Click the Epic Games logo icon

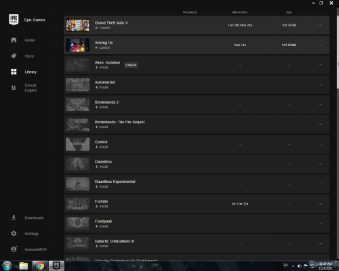14,20
